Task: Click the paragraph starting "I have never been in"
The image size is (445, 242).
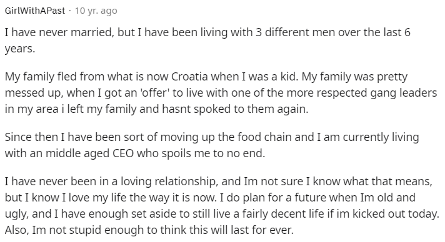Action: click(x=222, y=205)
